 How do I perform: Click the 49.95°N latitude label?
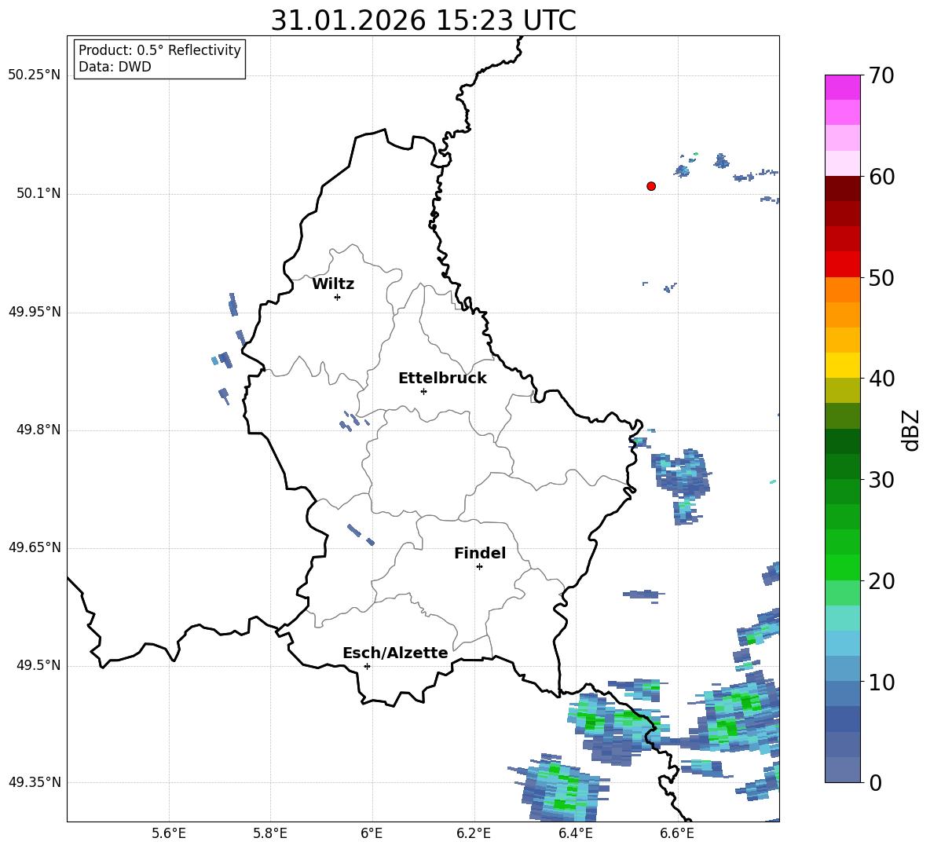(34, 312)
